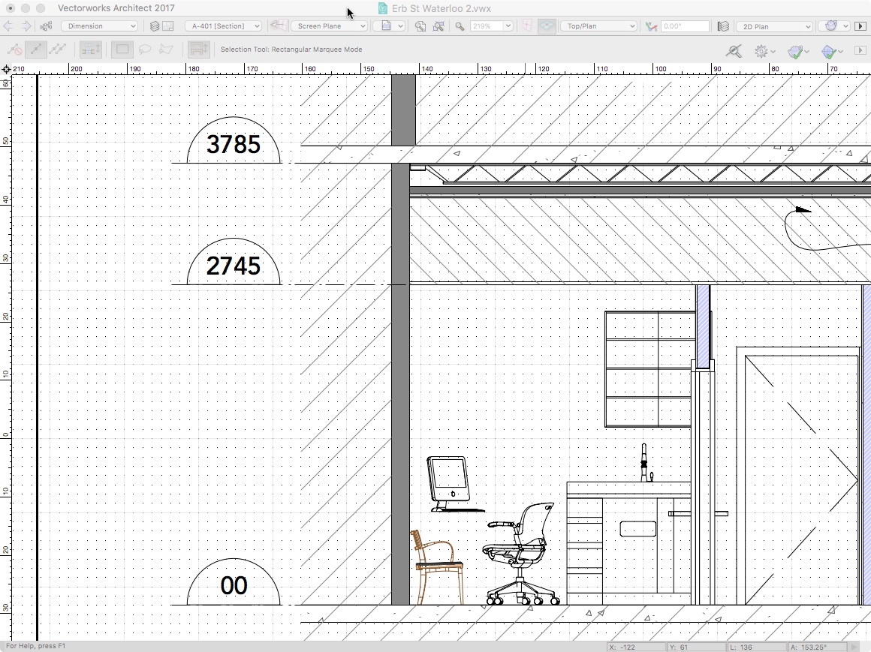
Task: Open the 2D Plan render mode dropdown
Action: pyautogui.click(x=774, y=26)
